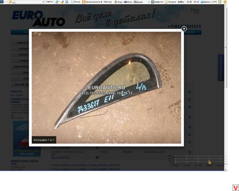The height and width of the screenshot is (191, 239).
Task: Open the 'СКУПКА' sidebar menu item
Action: 20,55
